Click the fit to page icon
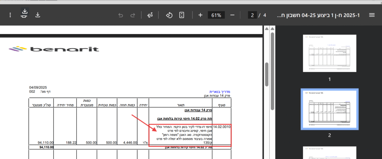This screenshot has height=159, width=382. coord(182,15)
